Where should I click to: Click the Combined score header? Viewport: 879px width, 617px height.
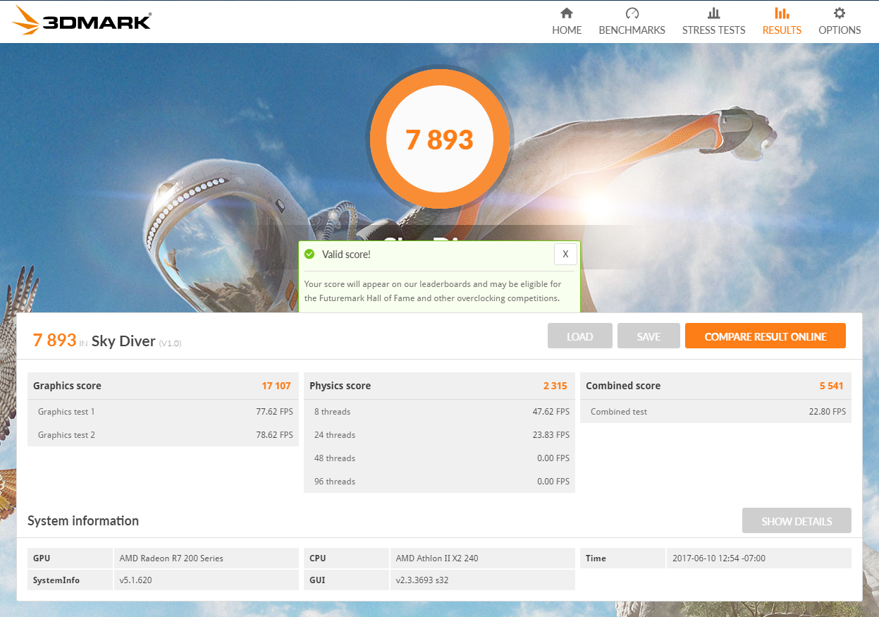(715, 386)
